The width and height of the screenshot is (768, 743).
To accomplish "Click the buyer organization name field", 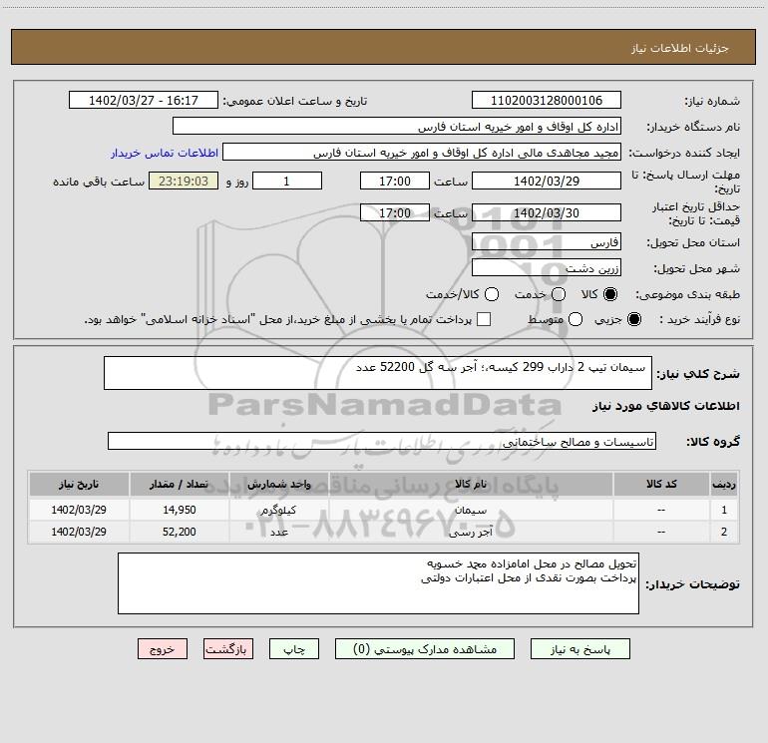I will point(397,127).
